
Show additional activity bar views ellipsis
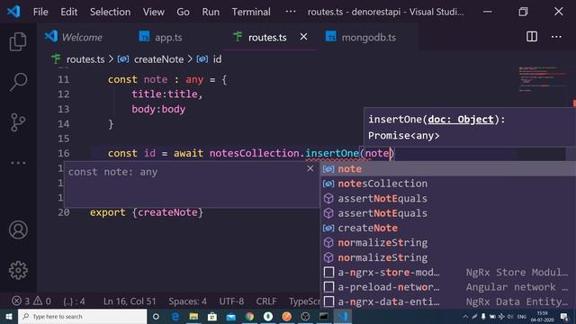(x=18, y=163)
